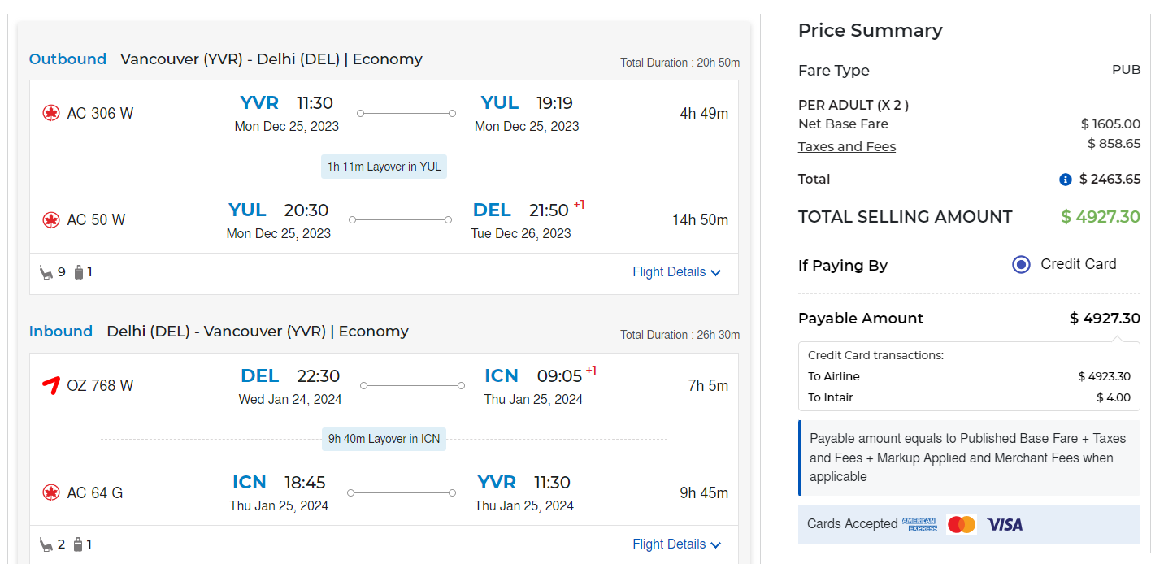Click the Mastercard logo
Viewport: 1164px width, 564px height.
click(x=962, y=524)
